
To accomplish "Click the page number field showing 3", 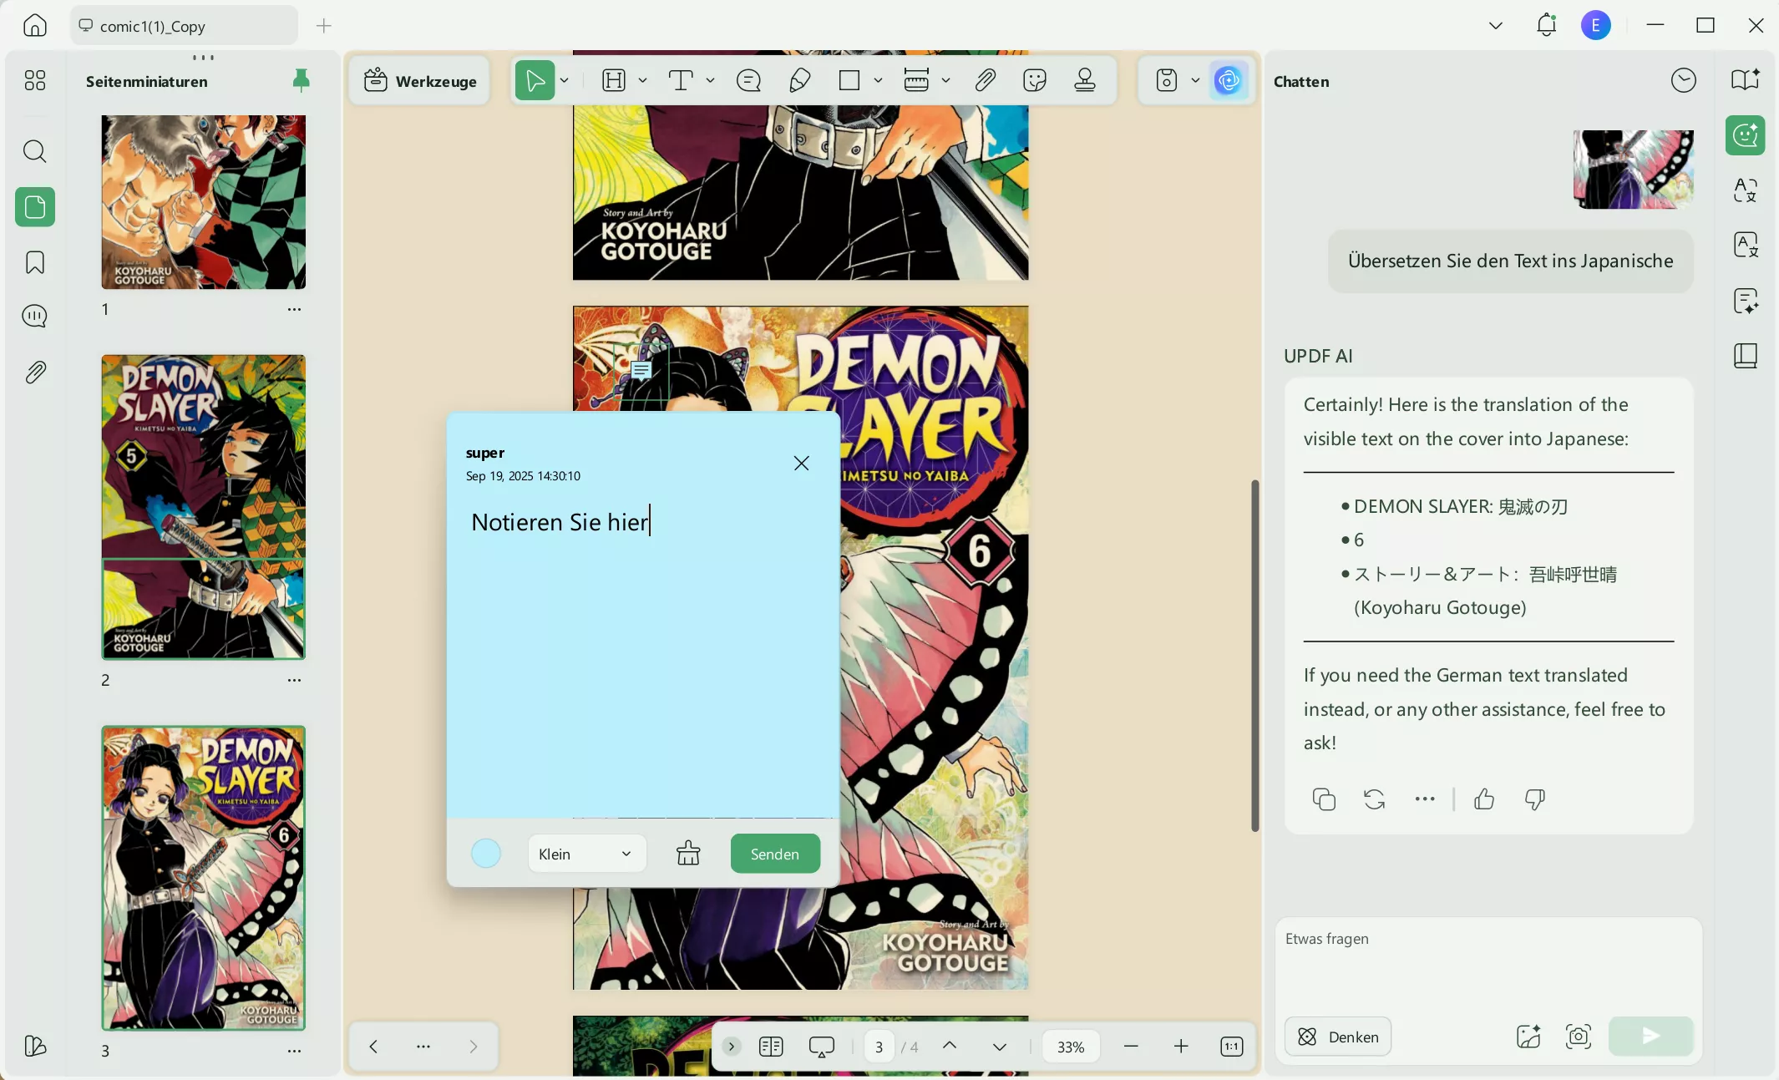I will [x=879, y=1047].
